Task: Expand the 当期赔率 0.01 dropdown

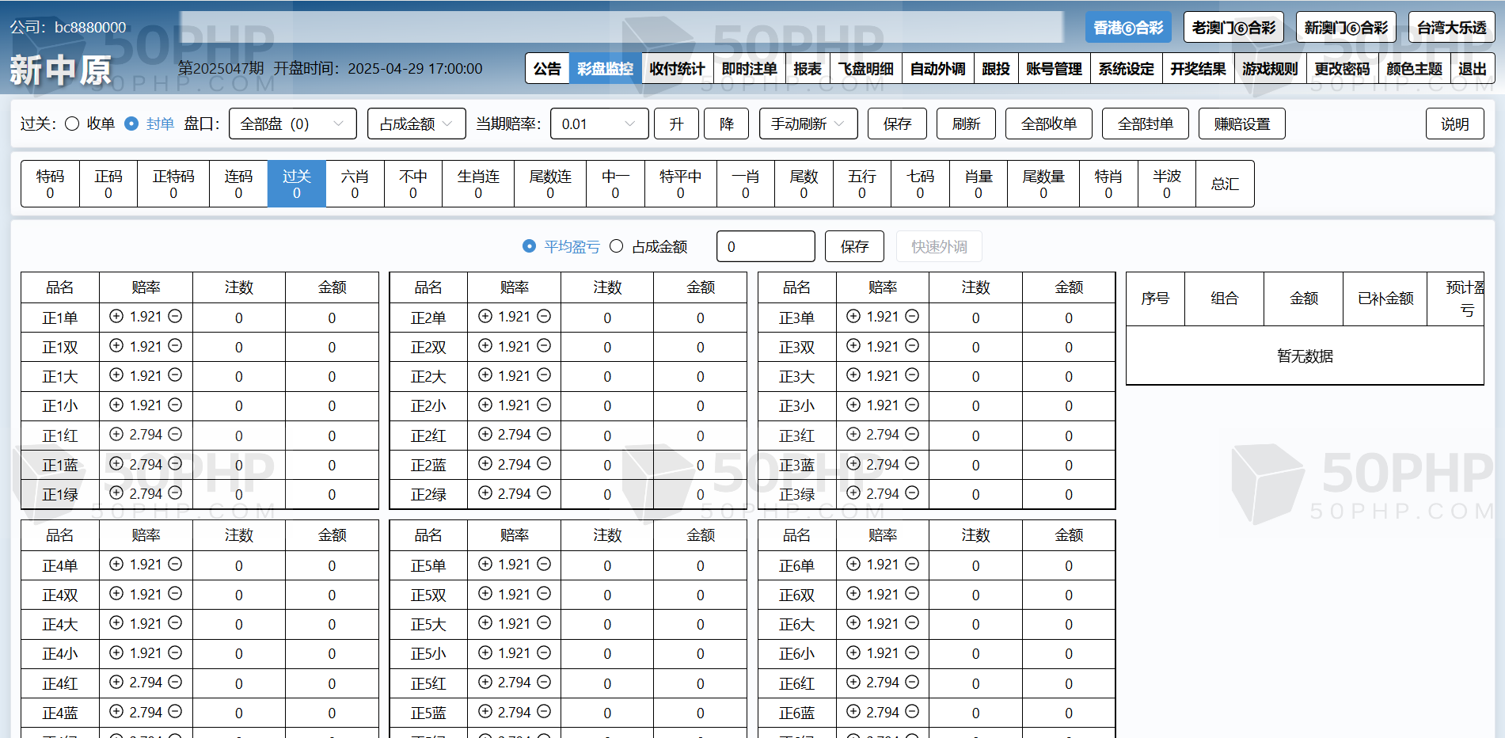Action: [599, 124]
